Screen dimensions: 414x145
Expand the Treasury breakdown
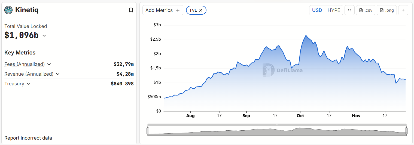pyautogui.click(x=28, y=84)
